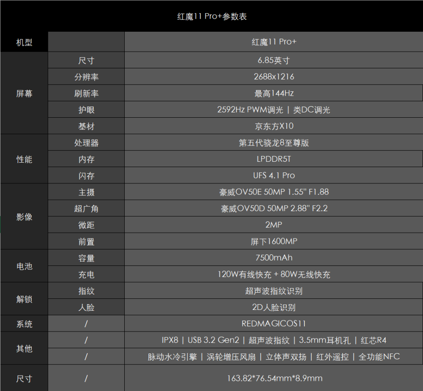Screen dimensions: 423x391
Task: Click the 2MP macro value
Action: click(x=274, y=225)
